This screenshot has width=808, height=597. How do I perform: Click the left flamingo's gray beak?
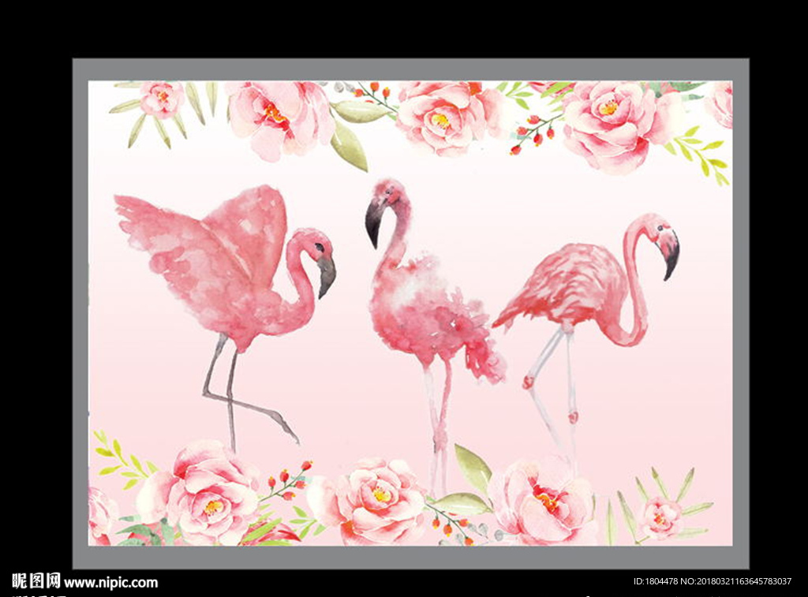pos(326,275)
